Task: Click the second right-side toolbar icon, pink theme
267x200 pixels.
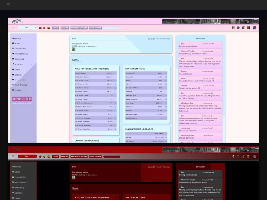Action: 238,28
